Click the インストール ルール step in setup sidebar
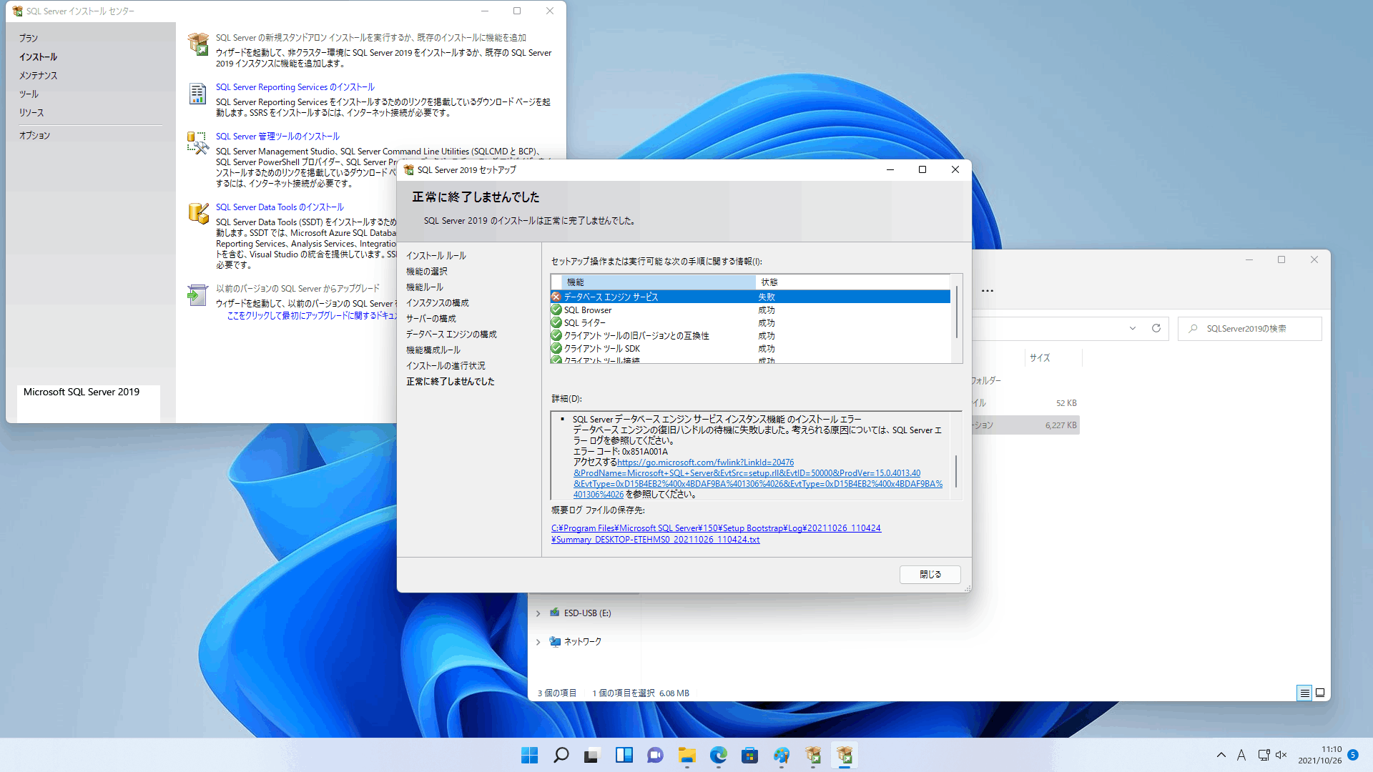Screen dimensions: 1373x772 435,256
